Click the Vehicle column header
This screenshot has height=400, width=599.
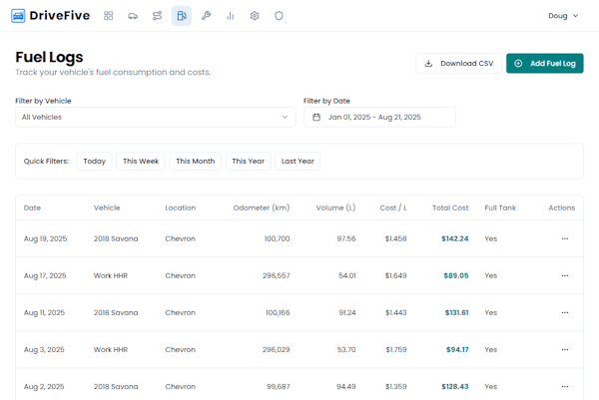pos(107,207)
